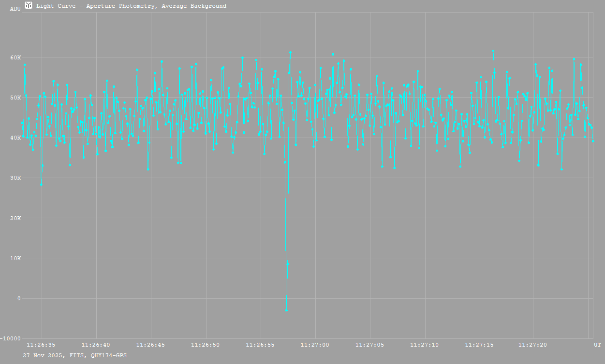Click the -10000 value on the ADU axis
The width and height of the screenshot is (605, 364).
(x=11, y=338)
